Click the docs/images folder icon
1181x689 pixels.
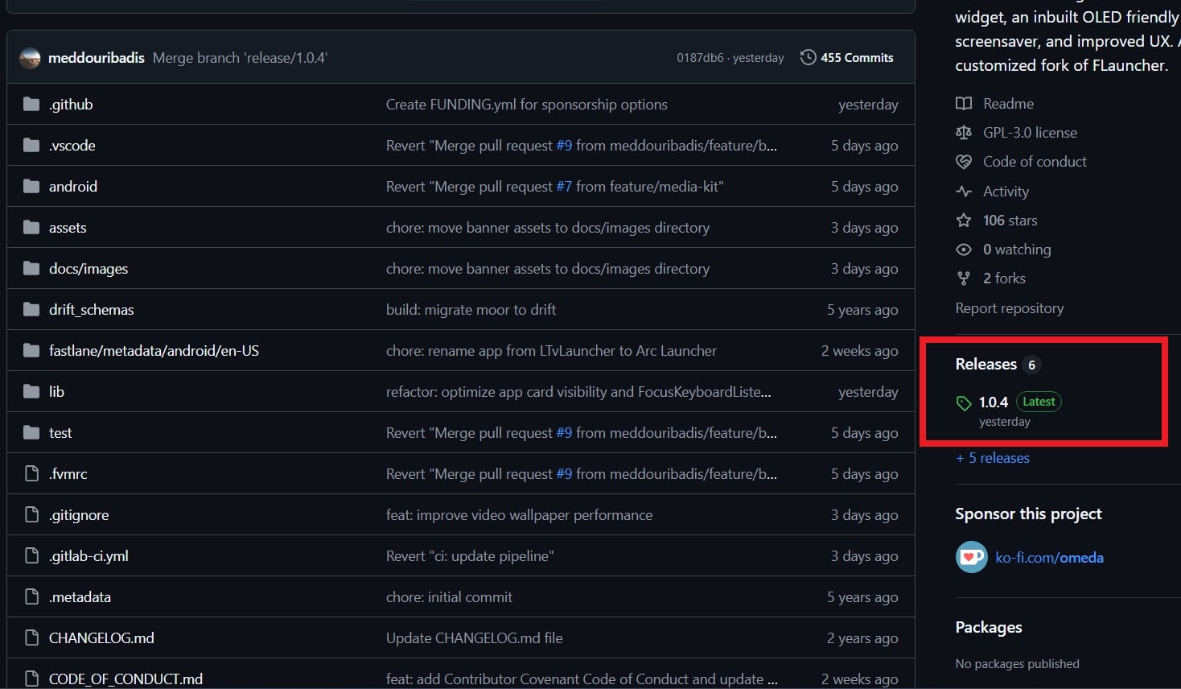pyautogui.click(x=31, y=269)
